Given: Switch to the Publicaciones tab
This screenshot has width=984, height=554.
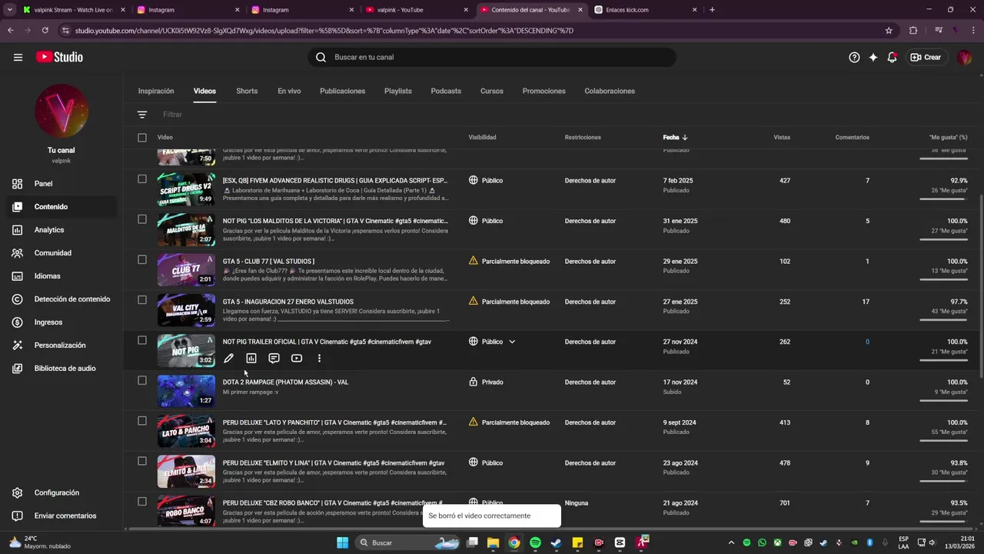Looking at the screenshot, I should point(343,91).
